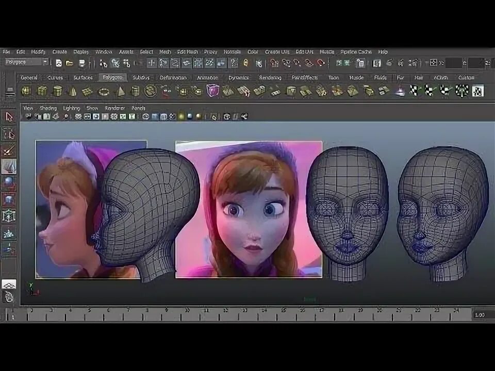Click the blue cone light shelf icon
The height and width of the screenshot is (371, 495).
400,91
